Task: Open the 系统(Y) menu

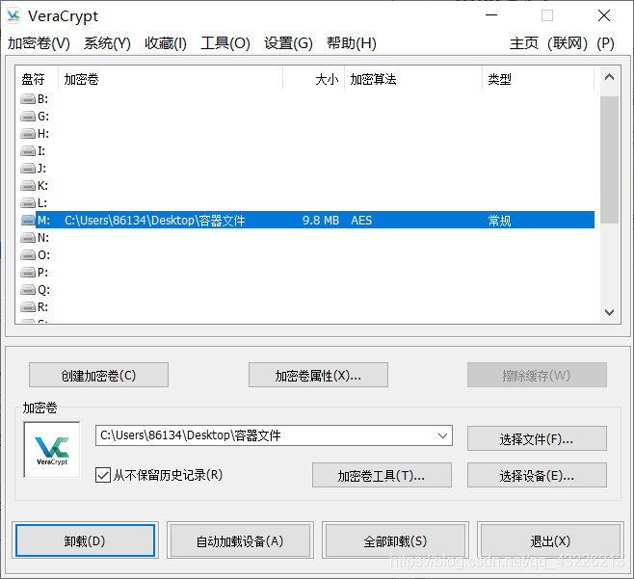Action: pyautogui.click(x=107, y=43)
